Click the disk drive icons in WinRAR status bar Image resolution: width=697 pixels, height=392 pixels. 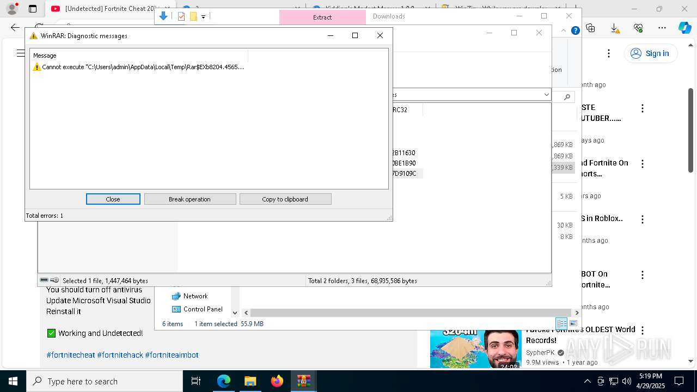(x=49, y=280)
